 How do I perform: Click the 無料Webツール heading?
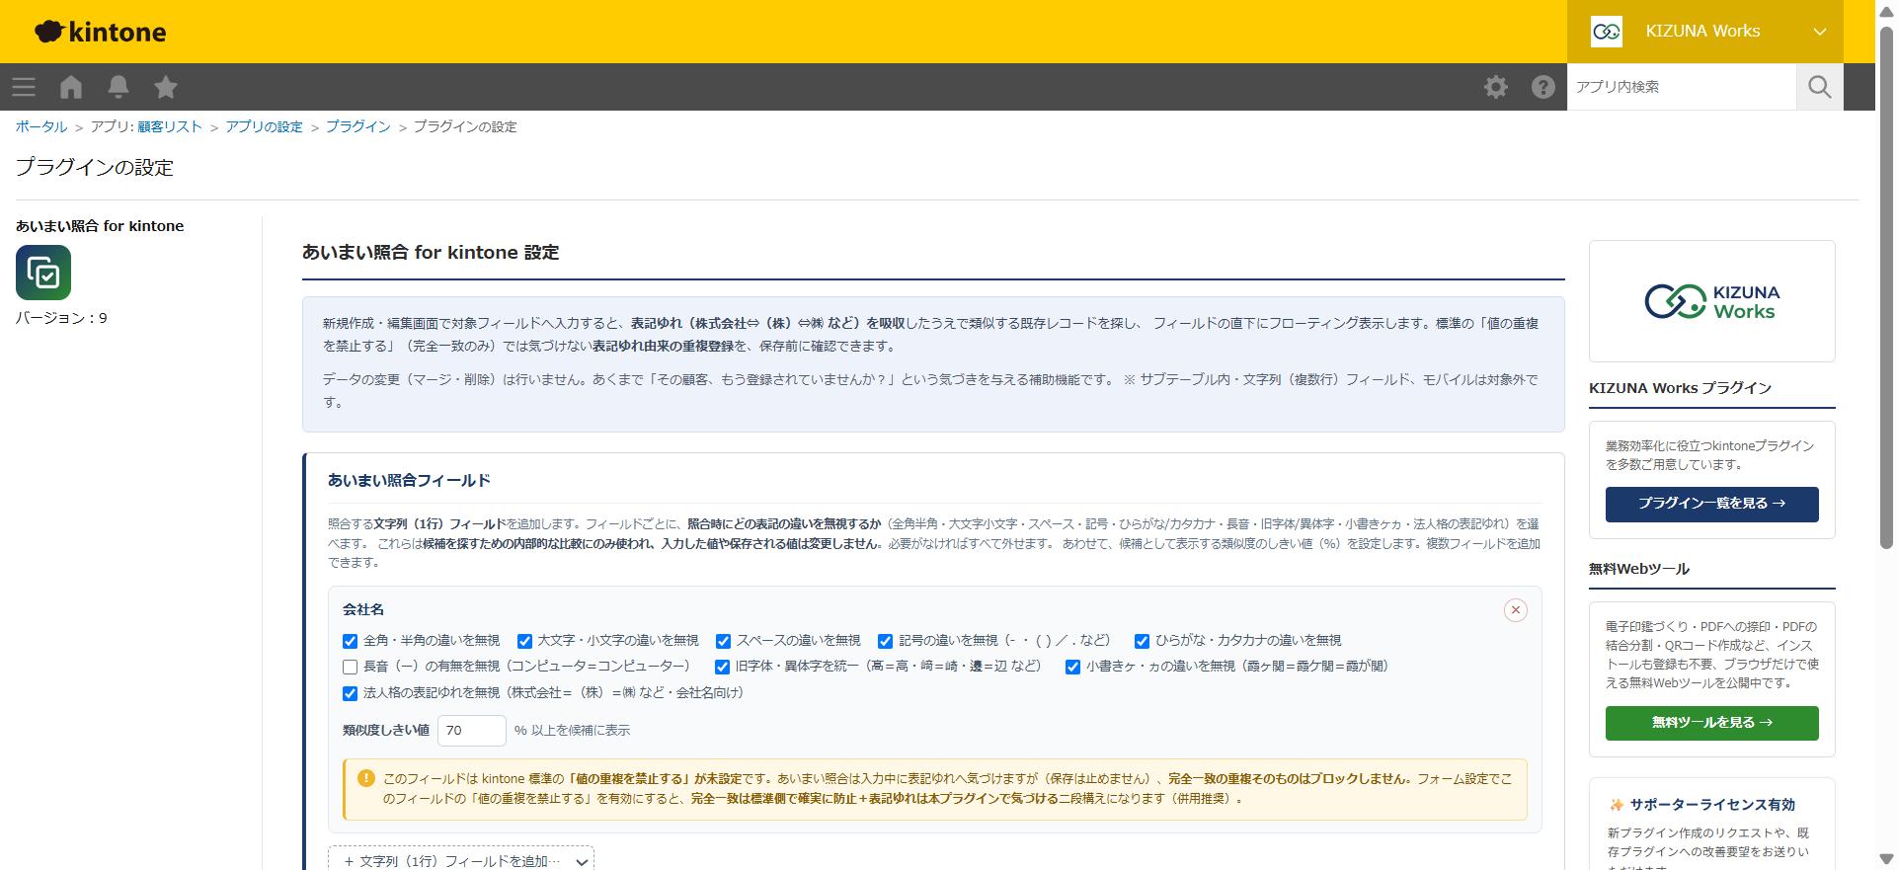1639,569
